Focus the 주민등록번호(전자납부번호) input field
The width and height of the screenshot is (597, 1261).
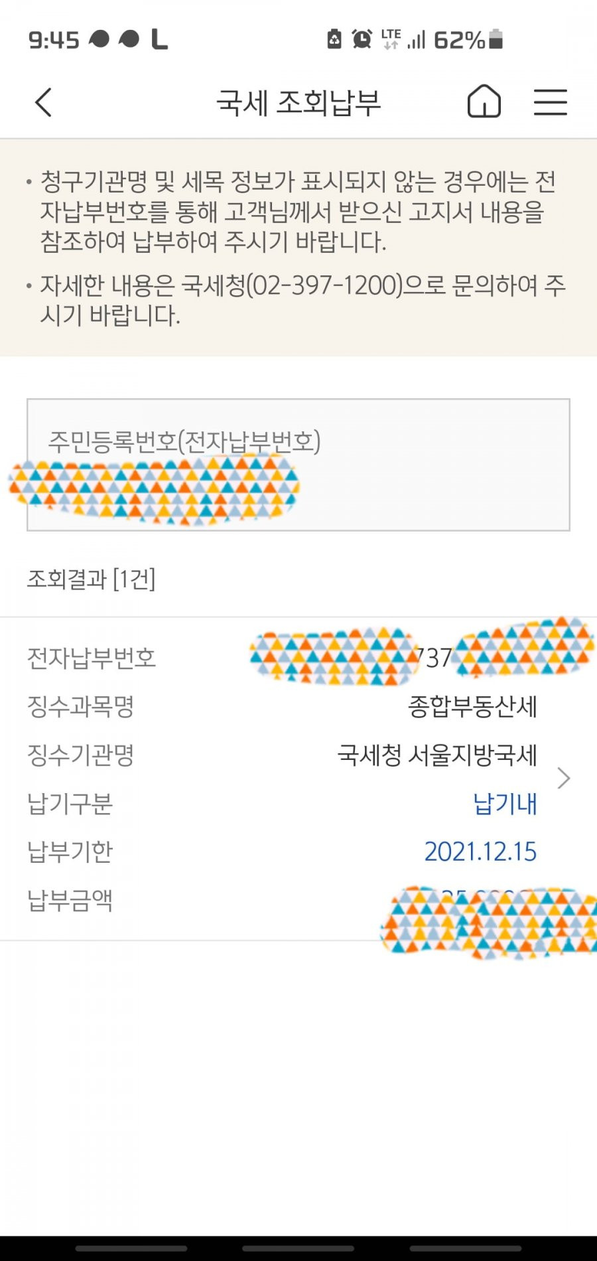pyautogui.click(x=298, y=465)
